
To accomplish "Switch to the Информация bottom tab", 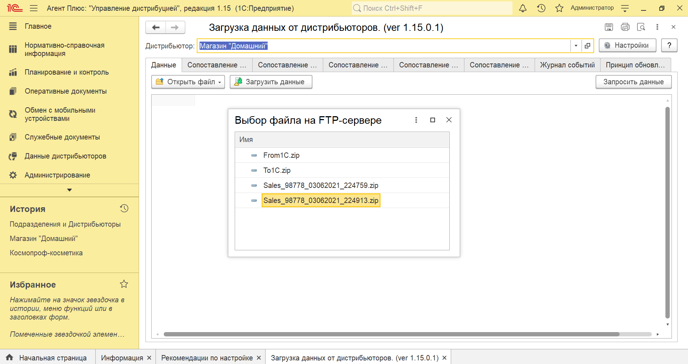I will point(122,358).
